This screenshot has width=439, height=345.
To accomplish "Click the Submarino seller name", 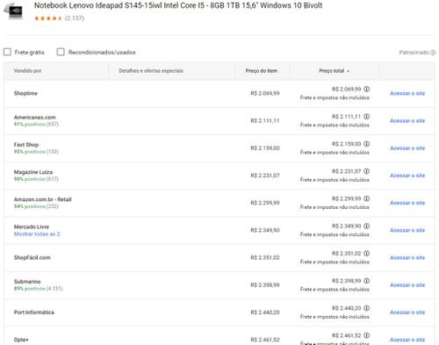I will 27,282.
